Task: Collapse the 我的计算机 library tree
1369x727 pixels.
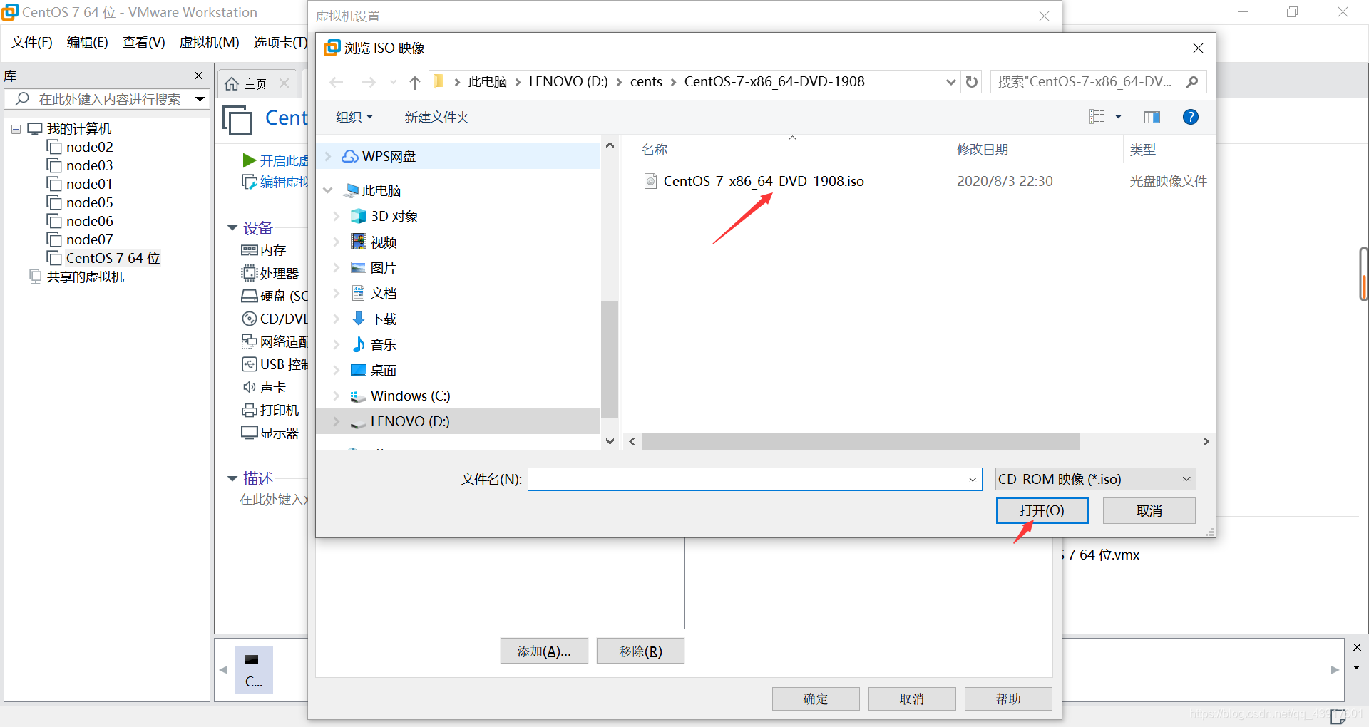Action: [x=16, y=129]
